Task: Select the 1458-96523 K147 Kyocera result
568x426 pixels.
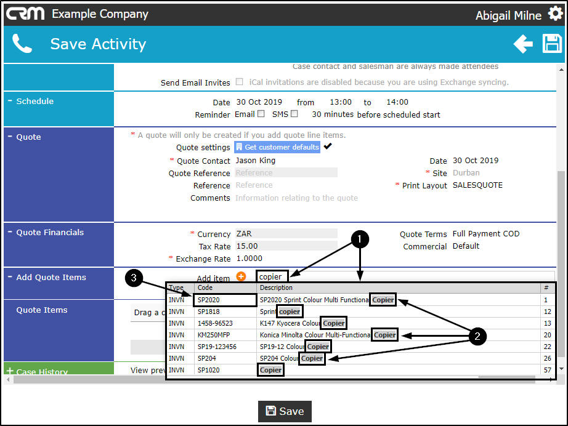Action: 360,323
